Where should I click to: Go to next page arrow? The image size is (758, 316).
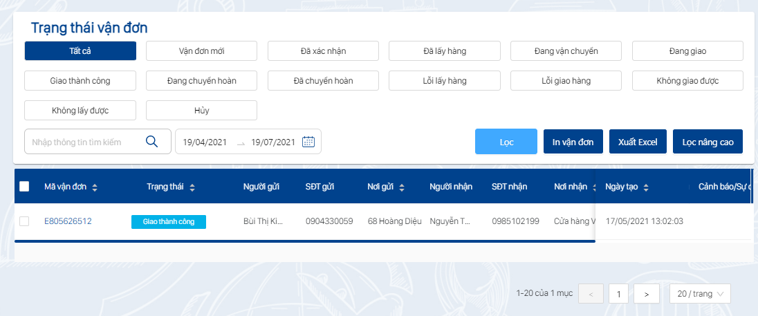click(647, 293)
